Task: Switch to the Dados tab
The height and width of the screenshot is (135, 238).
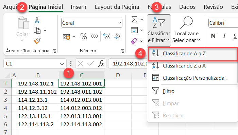Action: (187, 7)
